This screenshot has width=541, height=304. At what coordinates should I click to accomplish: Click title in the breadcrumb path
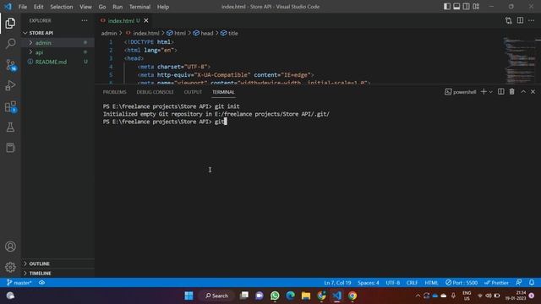coord(229,34)
